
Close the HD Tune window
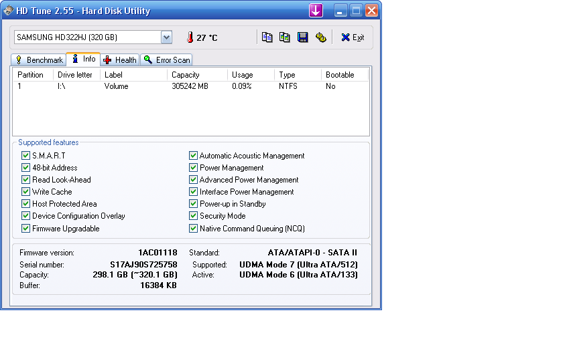point(371,11)
